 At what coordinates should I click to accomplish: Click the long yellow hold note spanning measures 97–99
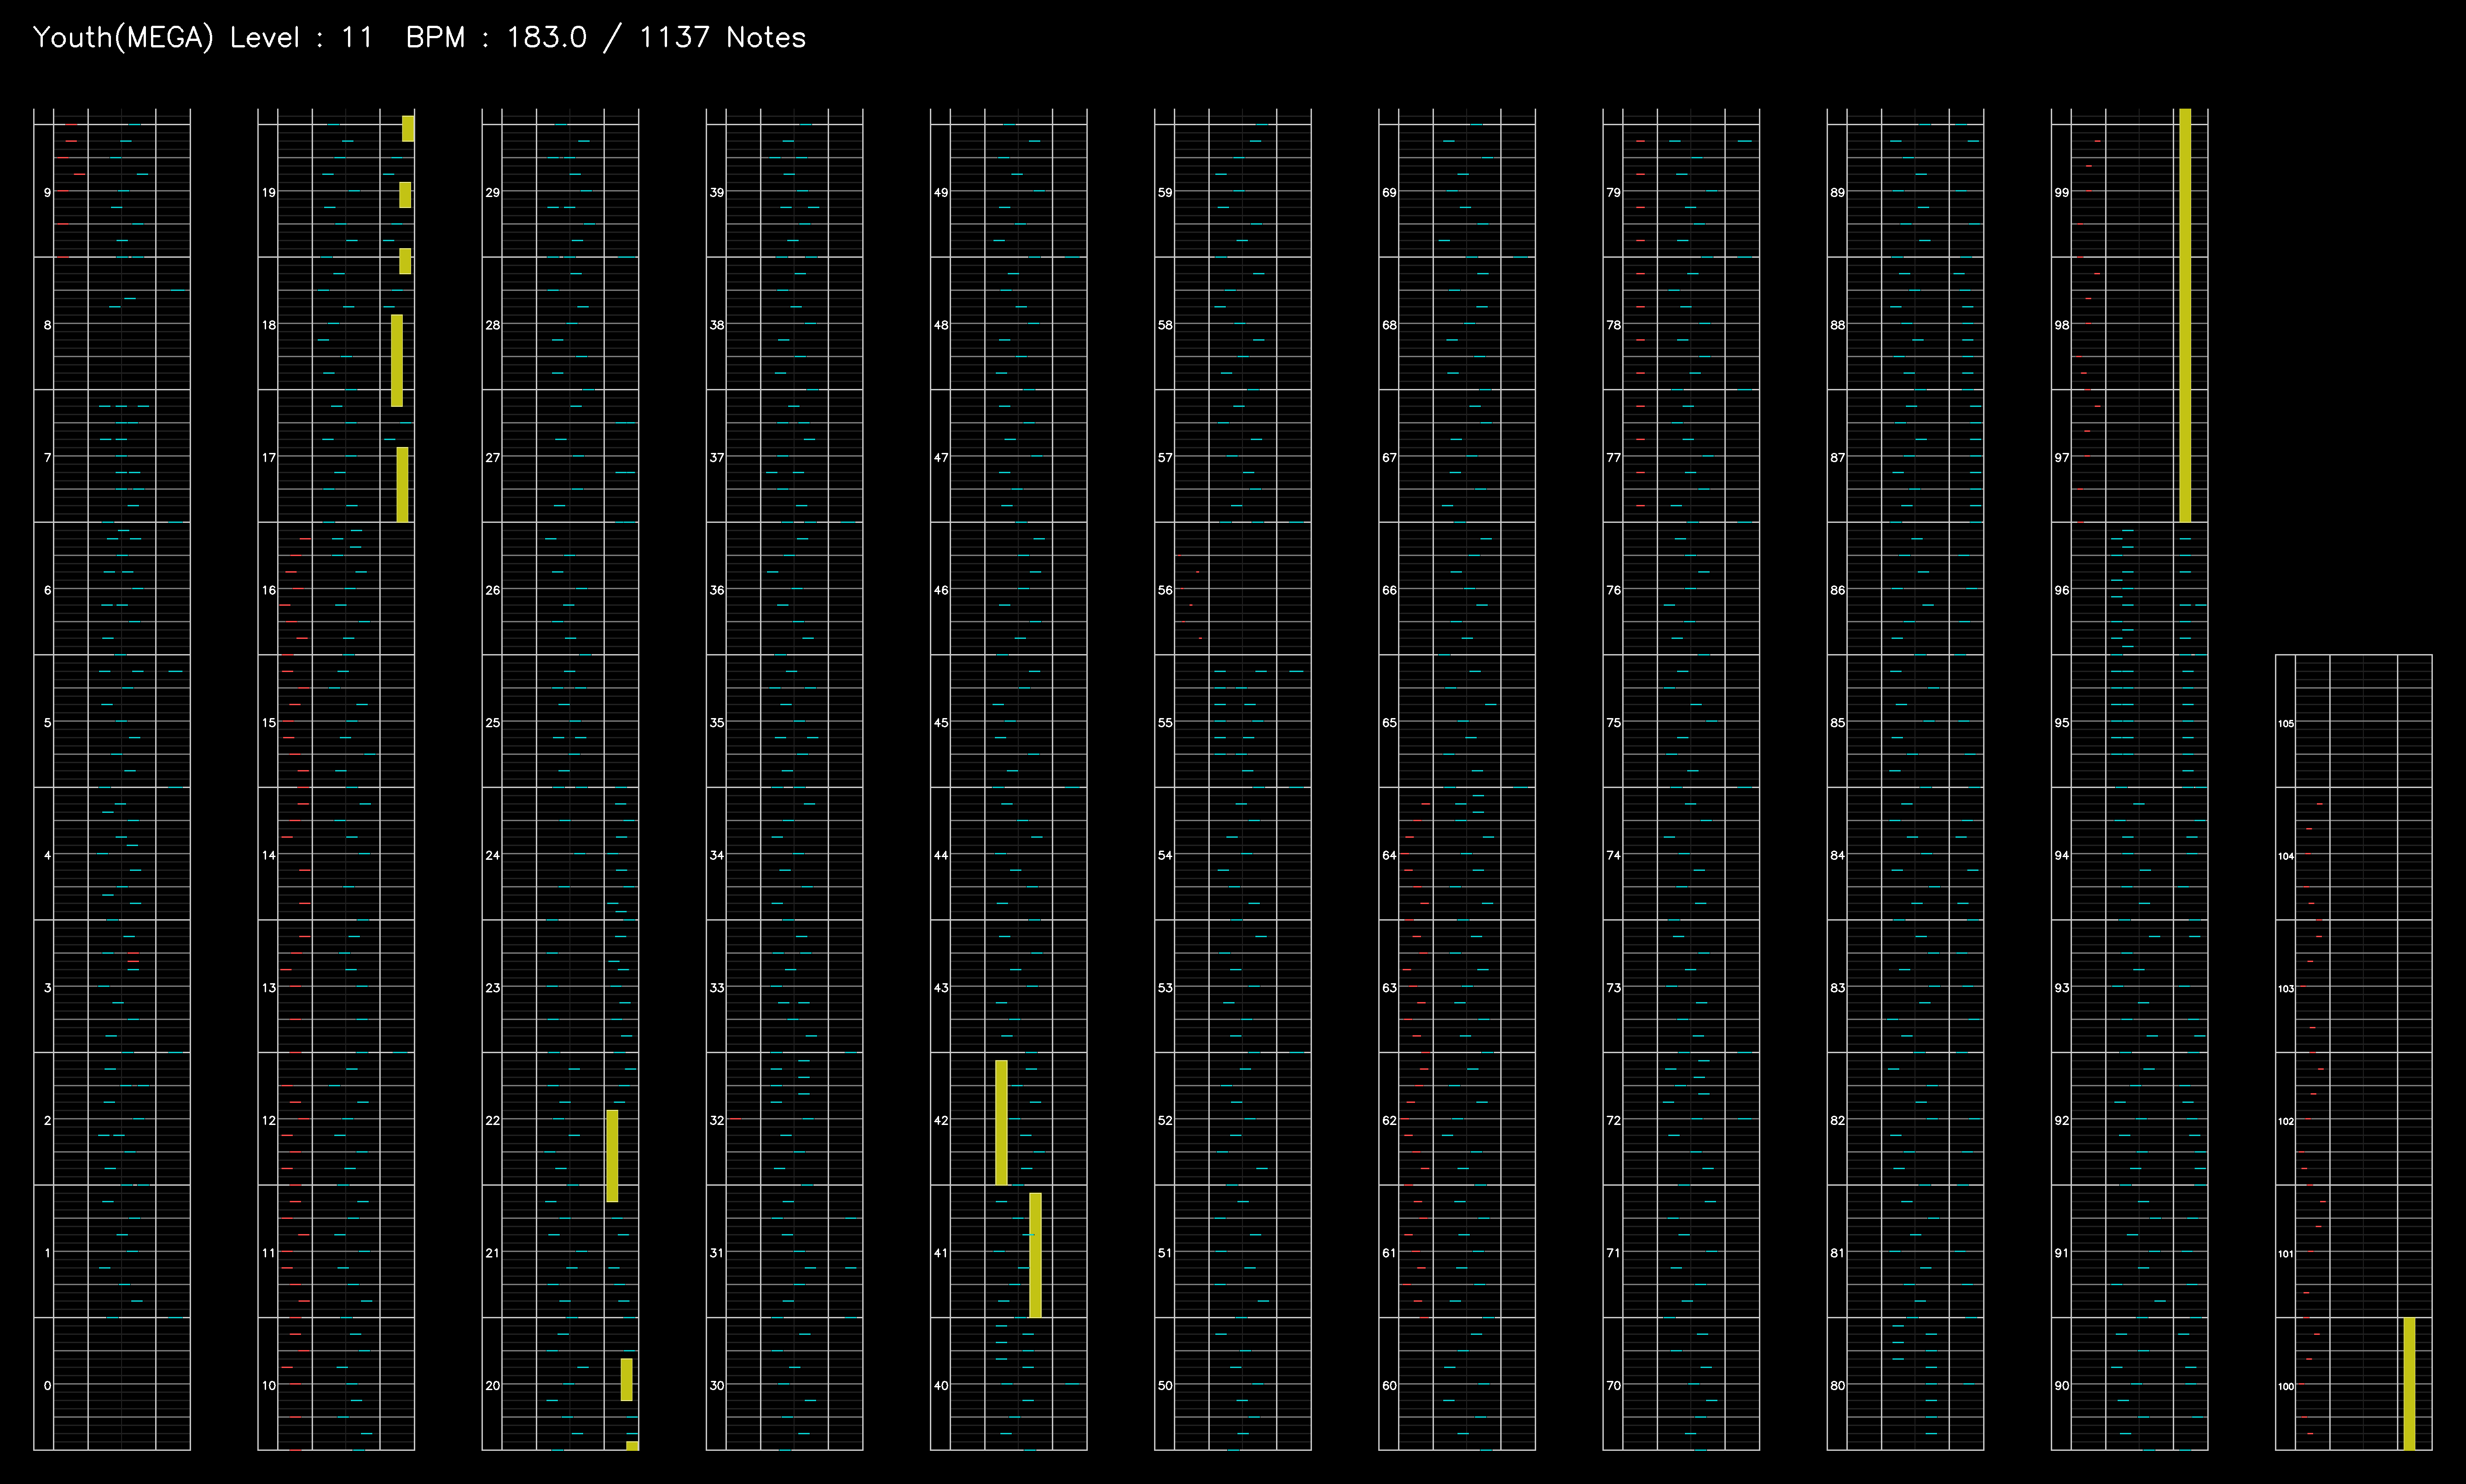point(2185,315)
